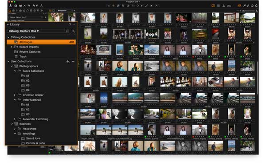Toggle the proofing glasses icon
266x165 pixels.
click(229, 6)
